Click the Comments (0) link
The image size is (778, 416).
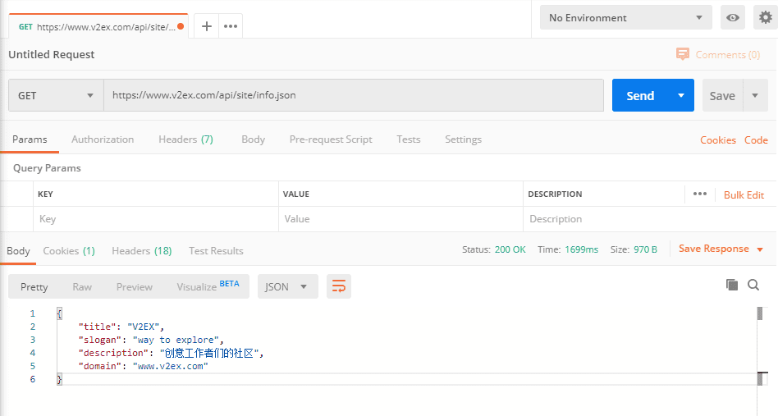(727, 54)
